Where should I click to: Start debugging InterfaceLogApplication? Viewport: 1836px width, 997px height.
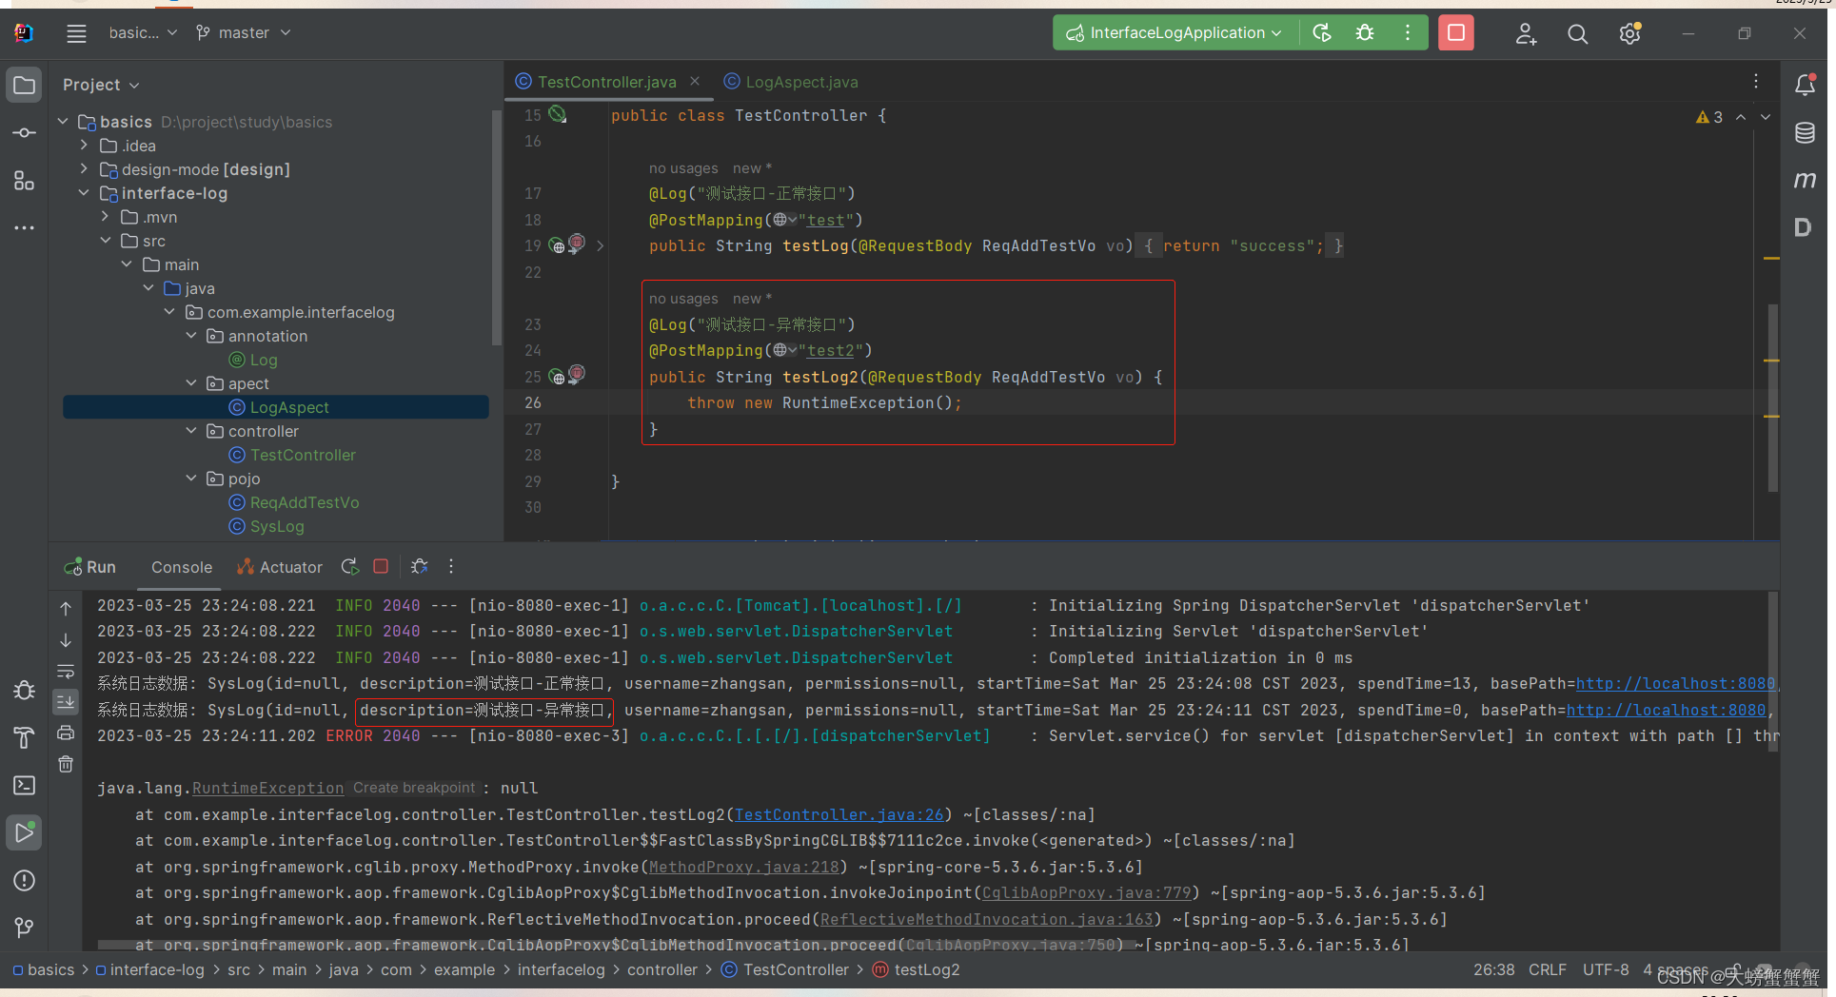coord(1365,33)
